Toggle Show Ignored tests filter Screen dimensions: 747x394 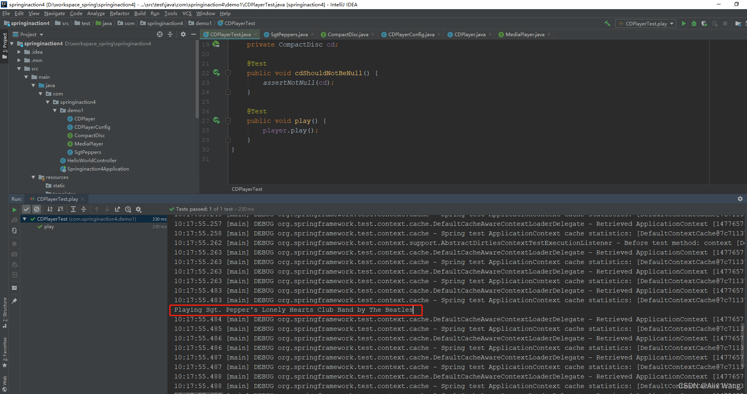37,209
